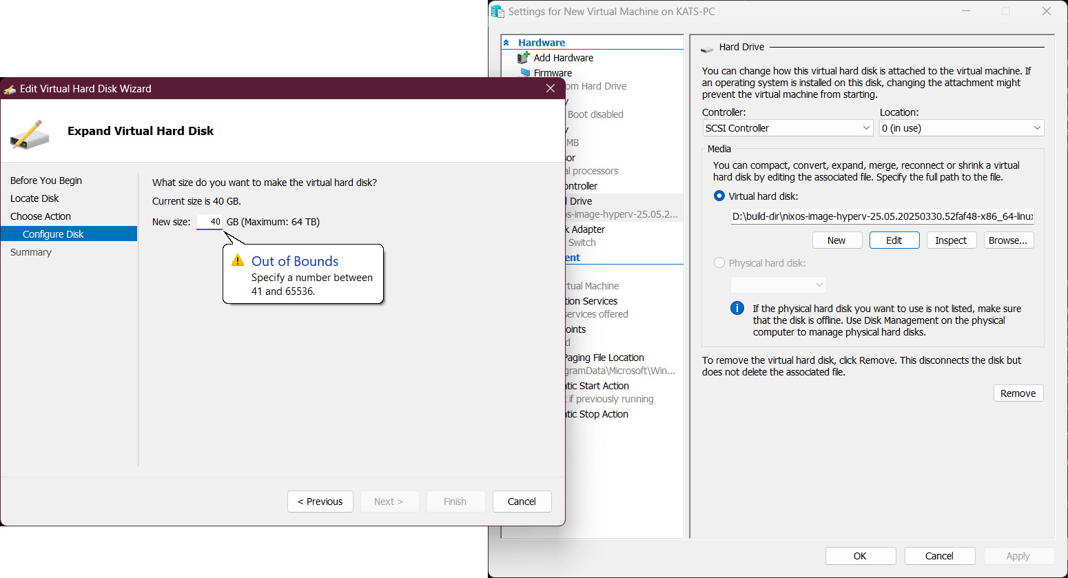This screenshot has height=578, width=1068.
Task: Click the Edit Virtual Hard Disk Wizard title icon
Action: coord(10,89)
